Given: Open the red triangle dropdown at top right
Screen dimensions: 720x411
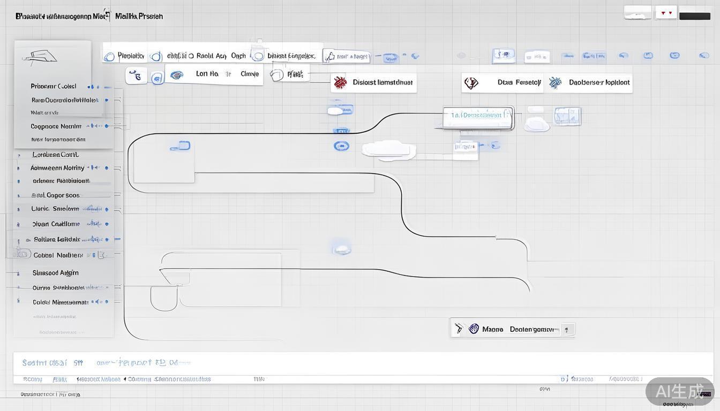Looking at the screenshot, I should pyautogui.click(x=666, y=13).
